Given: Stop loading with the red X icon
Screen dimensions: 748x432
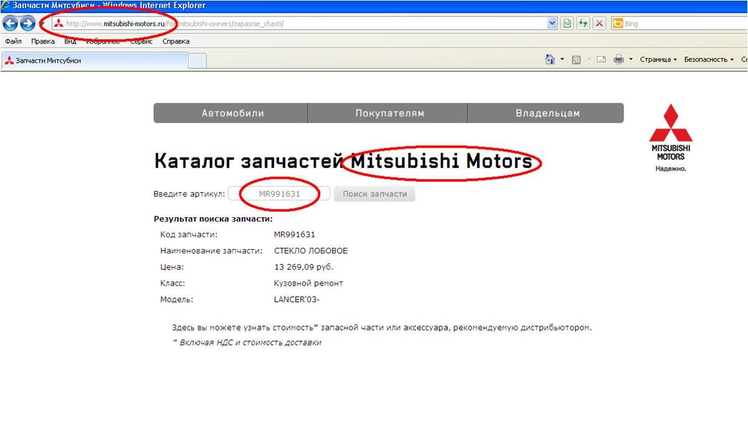Looking at the screenshot, I should (599, 24).
